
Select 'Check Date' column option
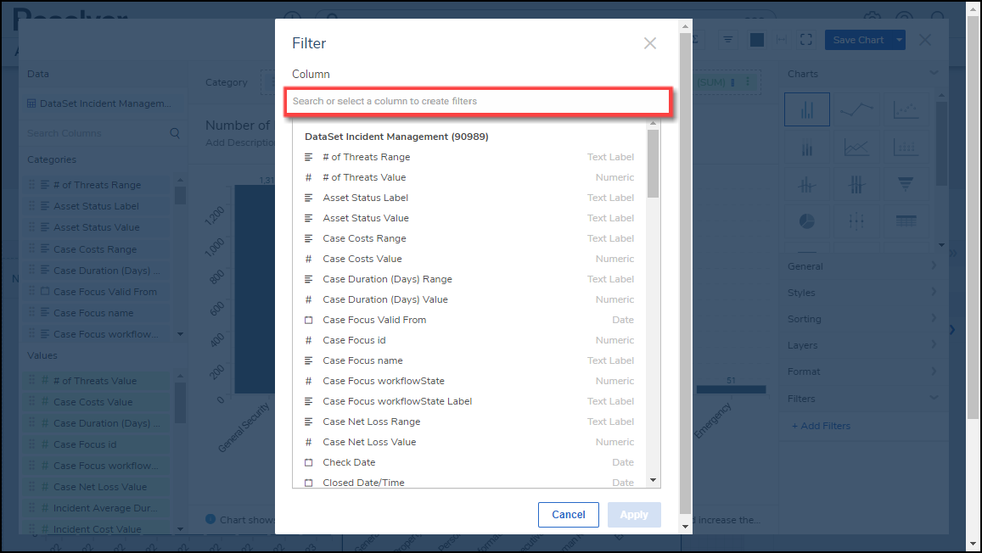pos(349,462)
